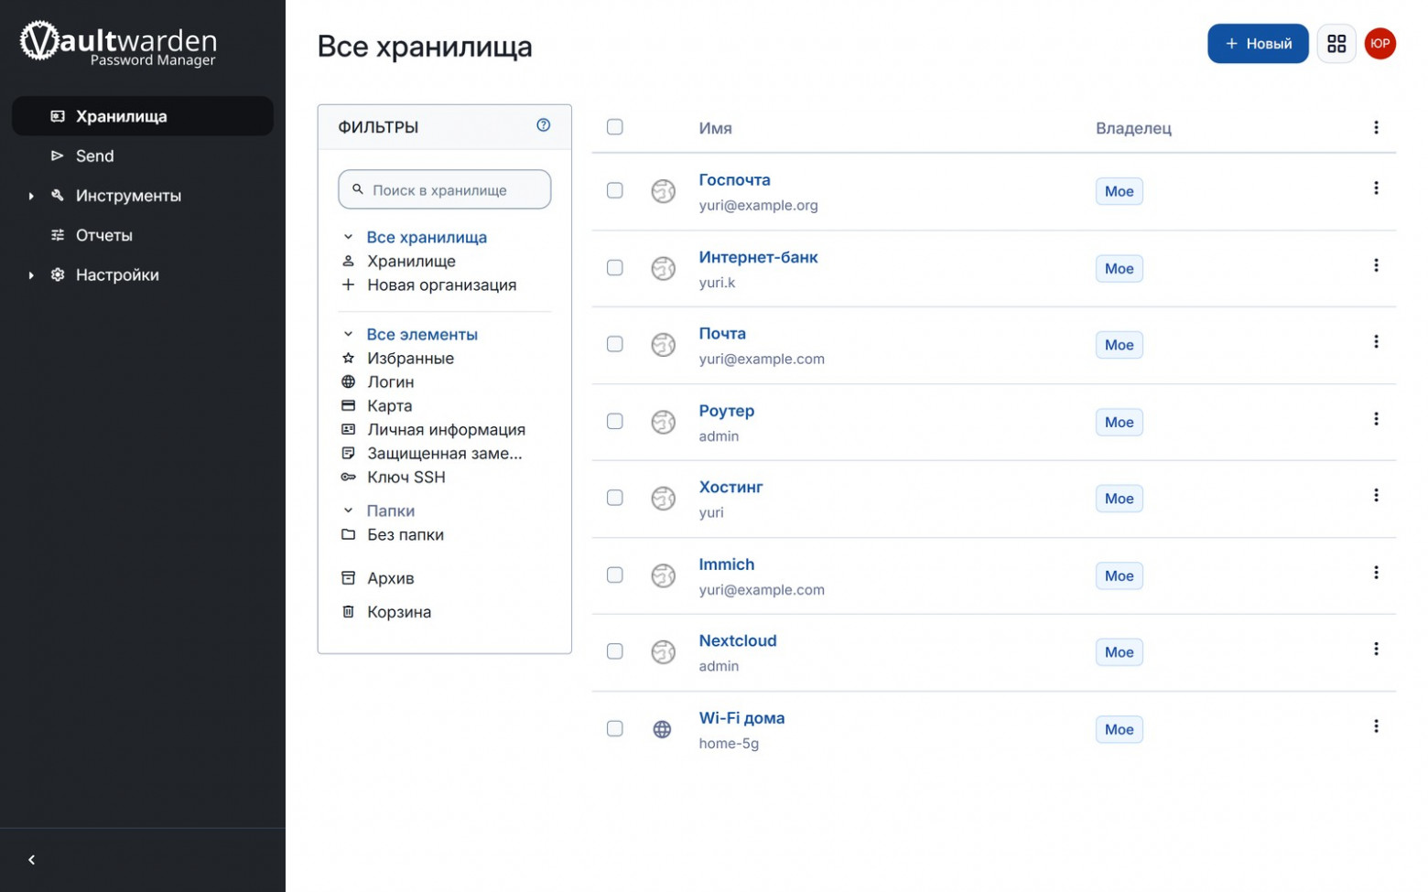The width and height of the screenshot is (1428, 892).
Task: Collapse the Все элементы filter group
Action: (348, 334)
